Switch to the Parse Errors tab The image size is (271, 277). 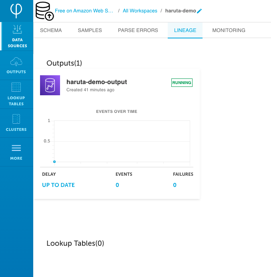[138, 30]
